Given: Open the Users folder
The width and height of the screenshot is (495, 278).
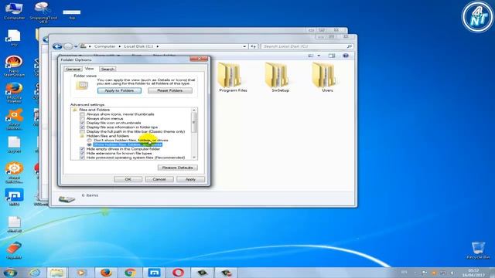Looking at the screenshot, I should pyautogui.click(x=327, y=77).
